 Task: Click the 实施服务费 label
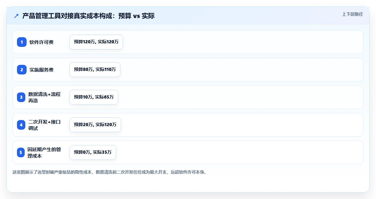[x=42, y=70]
